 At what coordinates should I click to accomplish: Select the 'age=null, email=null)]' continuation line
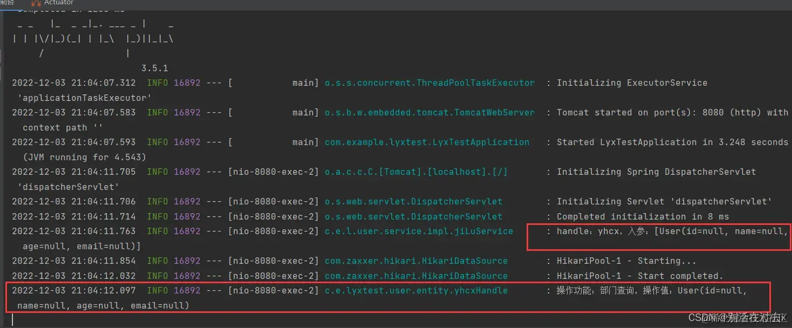(x=81, y=247)
